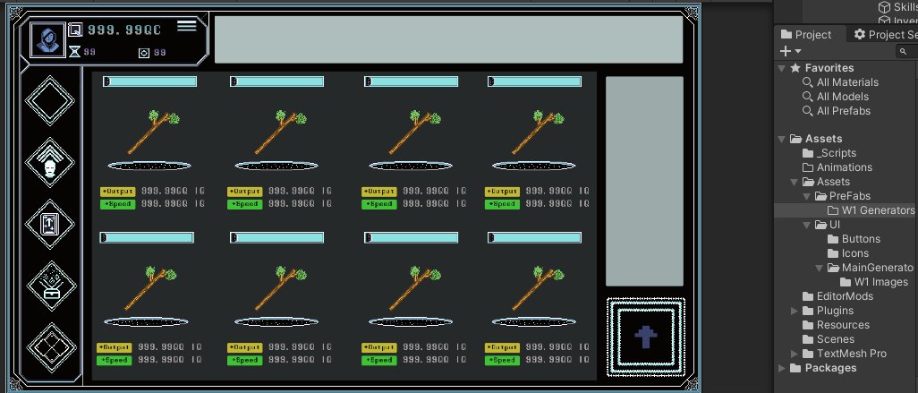Select the All Prefabs saved search
Viewport: 918px width, 393px height.
click(x=837, y=111)
